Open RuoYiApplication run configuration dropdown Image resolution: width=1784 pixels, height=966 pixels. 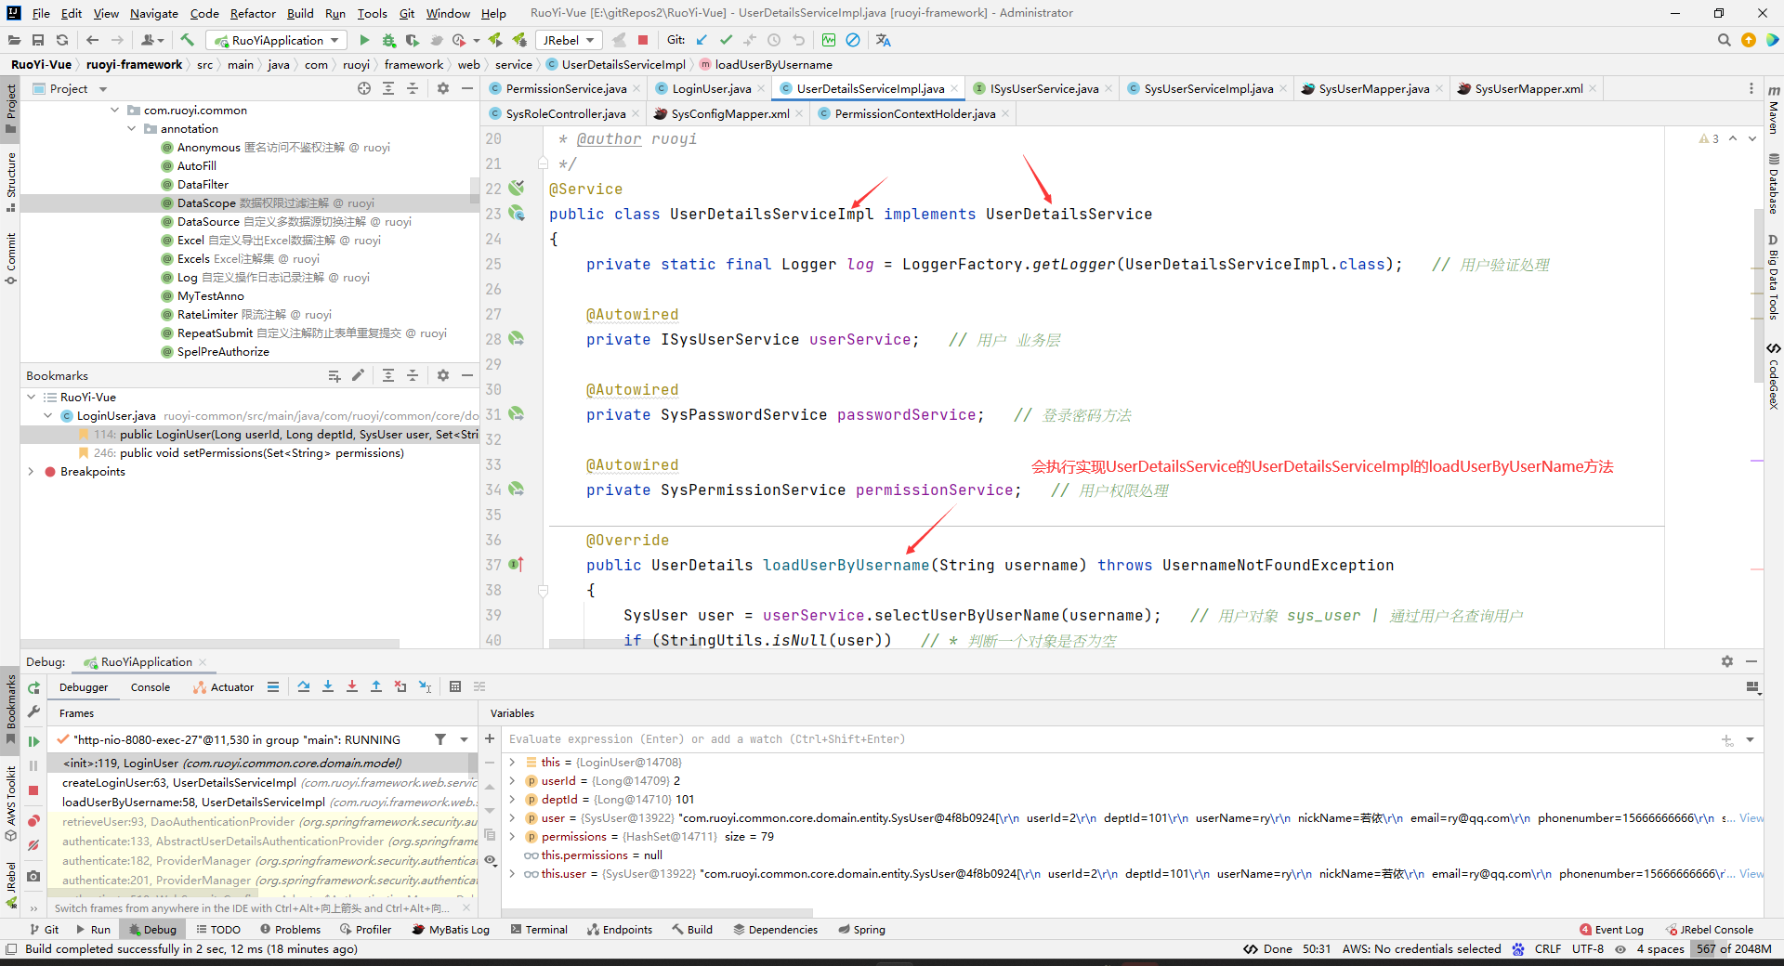pyautogui.click(x=277, y=40)
